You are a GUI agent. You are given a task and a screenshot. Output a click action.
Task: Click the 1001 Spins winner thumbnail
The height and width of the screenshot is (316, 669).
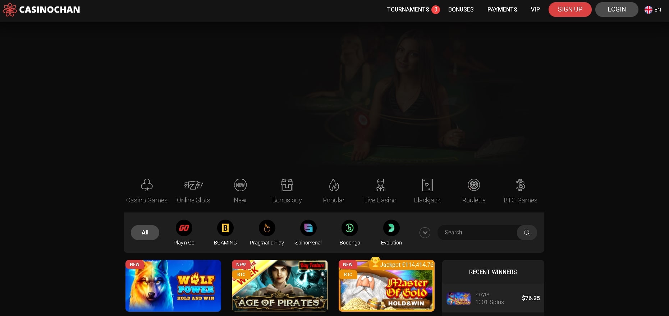pyautogui.click(x=459, y=298)
